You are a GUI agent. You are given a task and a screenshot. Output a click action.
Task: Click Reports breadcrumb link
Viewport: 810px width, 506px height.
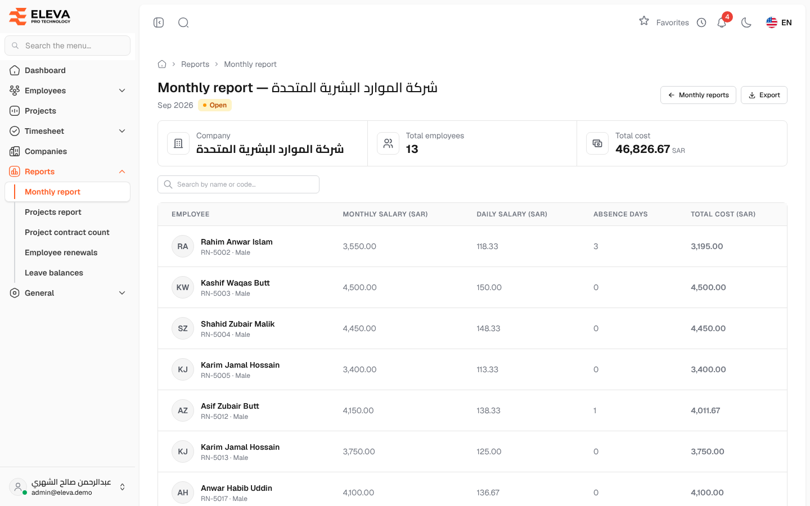point(195,64)
